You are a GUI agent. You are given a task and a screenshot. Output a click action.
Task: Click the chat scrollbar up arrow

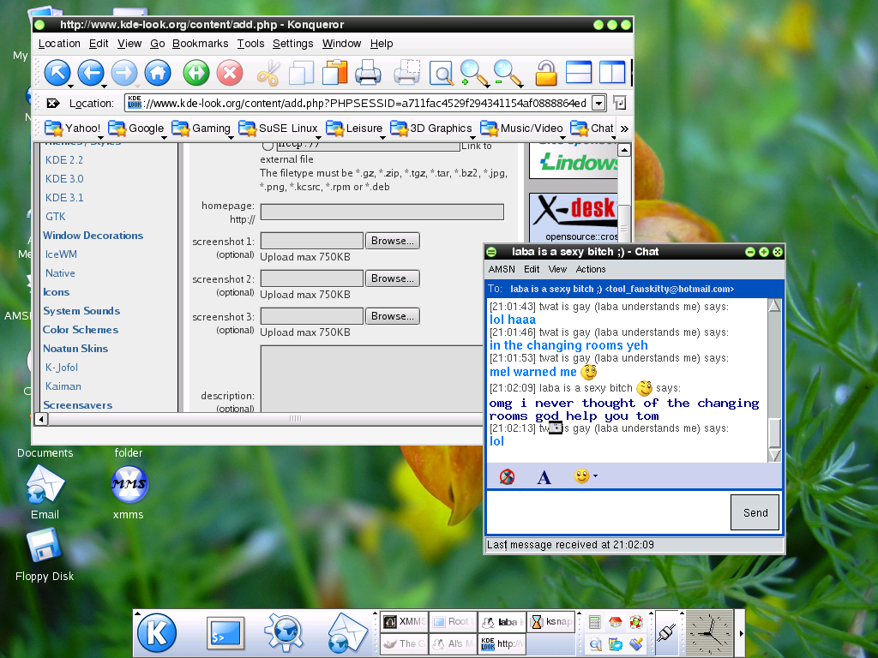click(774, 306)
